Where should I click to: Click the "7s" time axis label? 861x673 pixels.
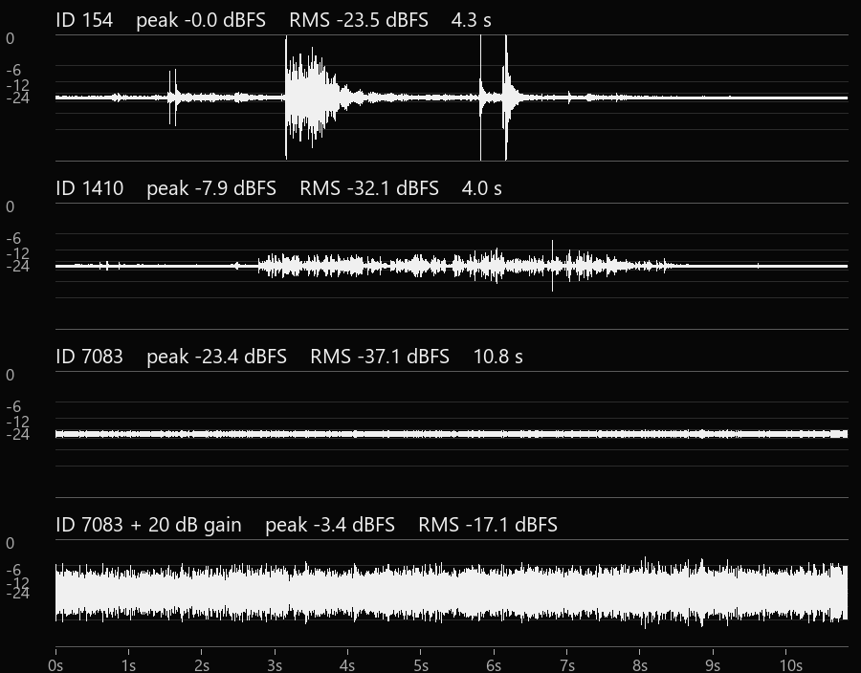pyautogui.click(x=567, y=665)
